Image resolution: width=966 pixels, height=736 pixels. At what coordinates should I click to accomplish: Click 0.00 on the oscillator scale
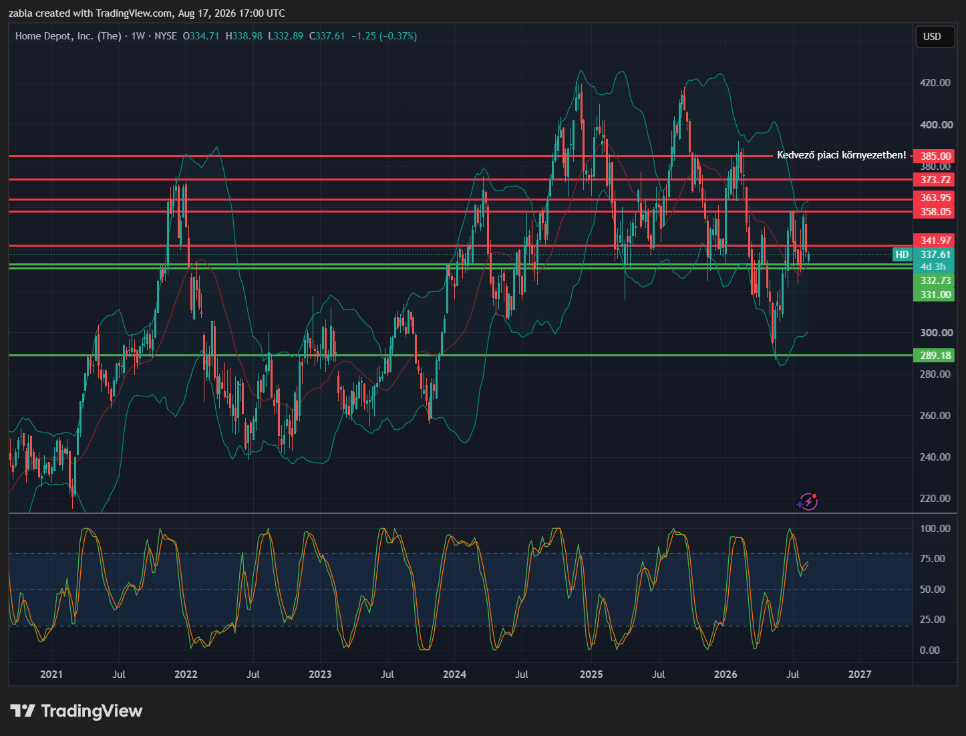(x=930, y=650)
